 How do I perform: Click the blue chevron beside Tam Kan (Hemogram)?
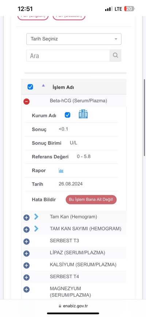tap(36, 217)
